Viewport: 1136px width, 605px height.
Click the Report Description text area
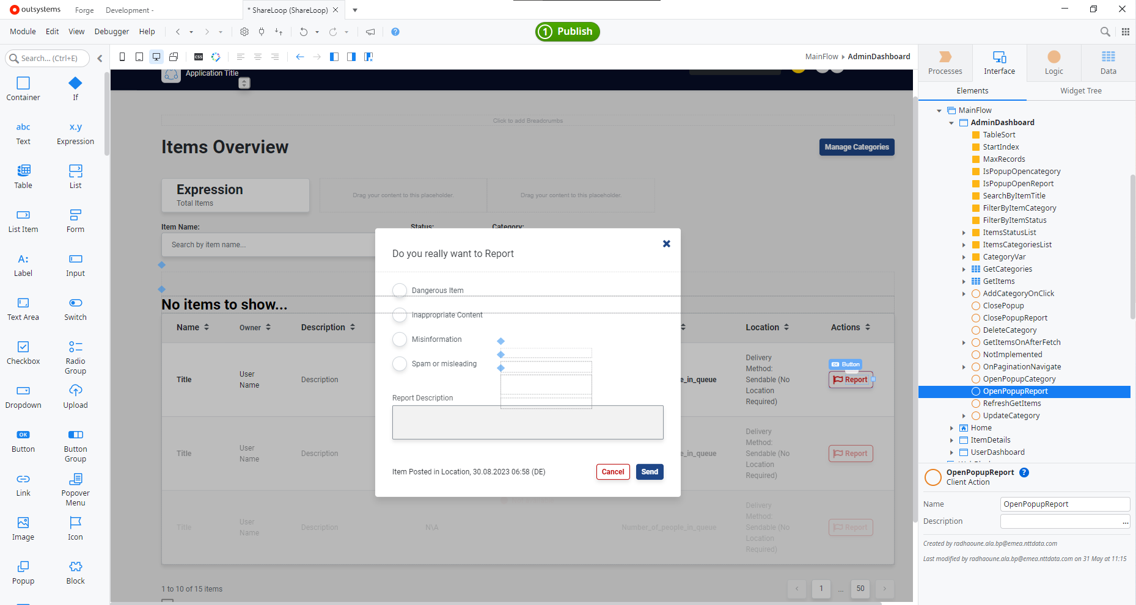(528, 422)
